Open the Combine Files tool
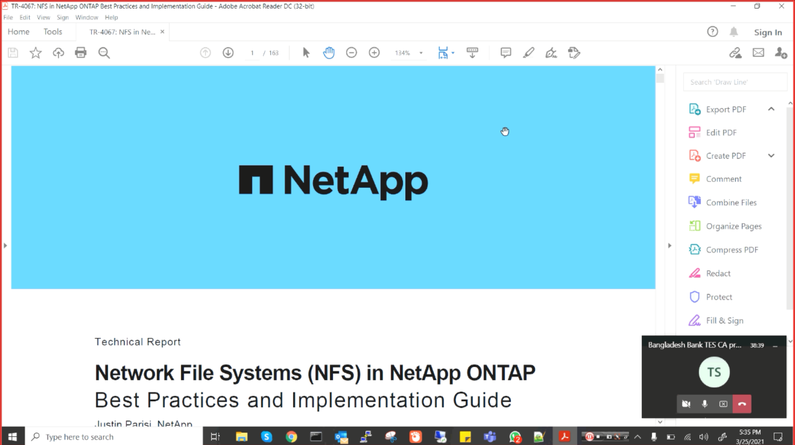 pyautogui.click(x=731, y=203)
